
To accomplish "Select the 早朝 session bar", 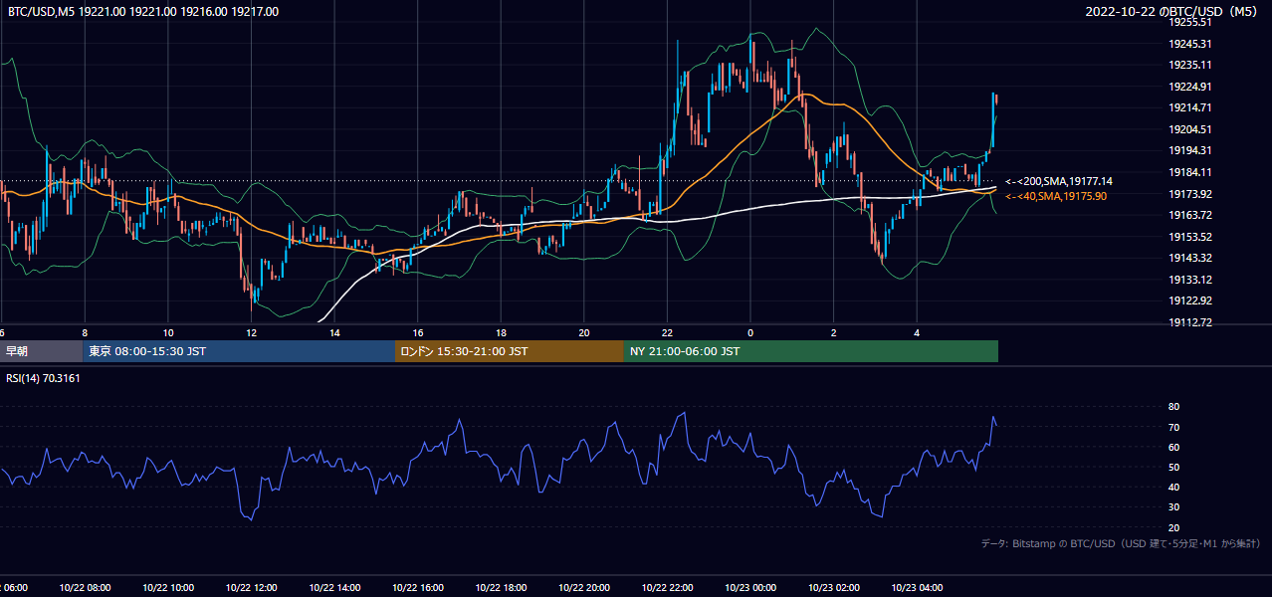I will 42,351.
